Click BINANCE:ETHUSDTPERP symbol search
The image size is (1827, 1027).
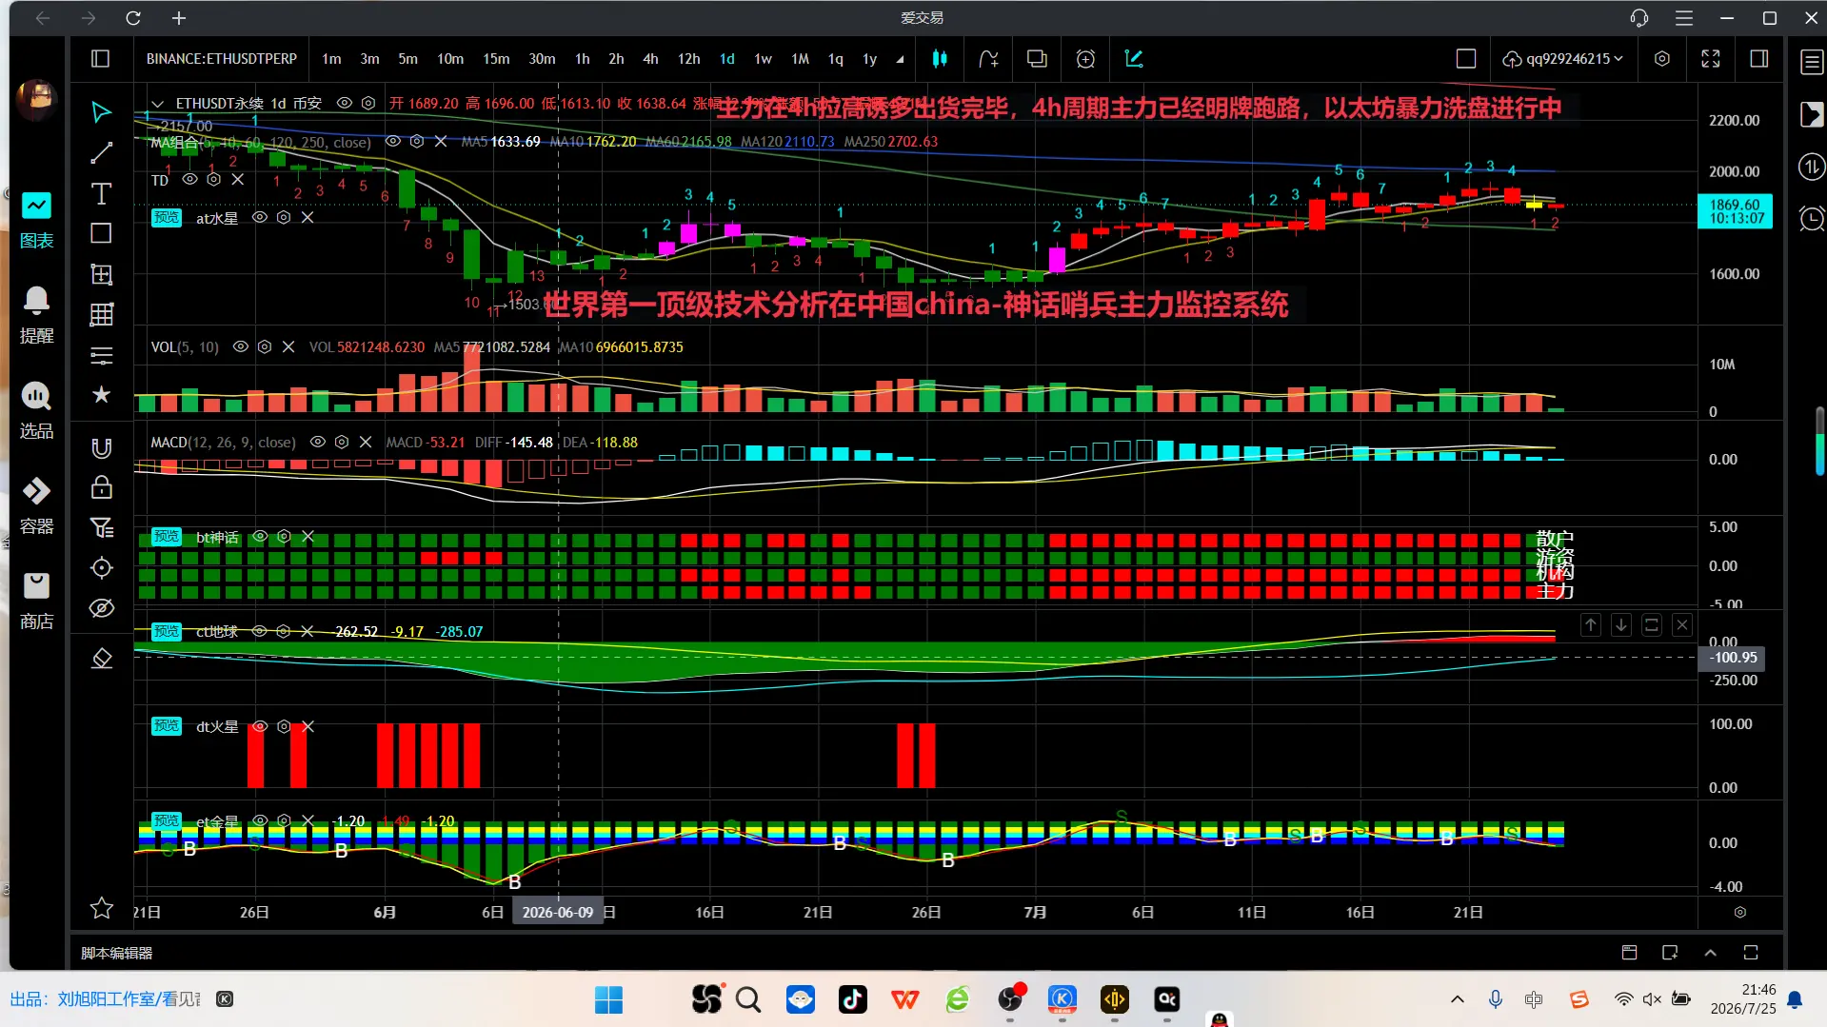point(222,59)
